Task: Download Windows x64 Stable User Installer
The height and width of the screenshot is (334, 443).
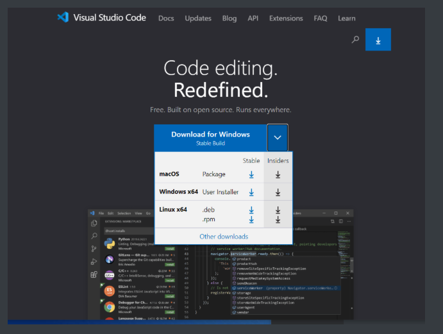Action: 251,192
